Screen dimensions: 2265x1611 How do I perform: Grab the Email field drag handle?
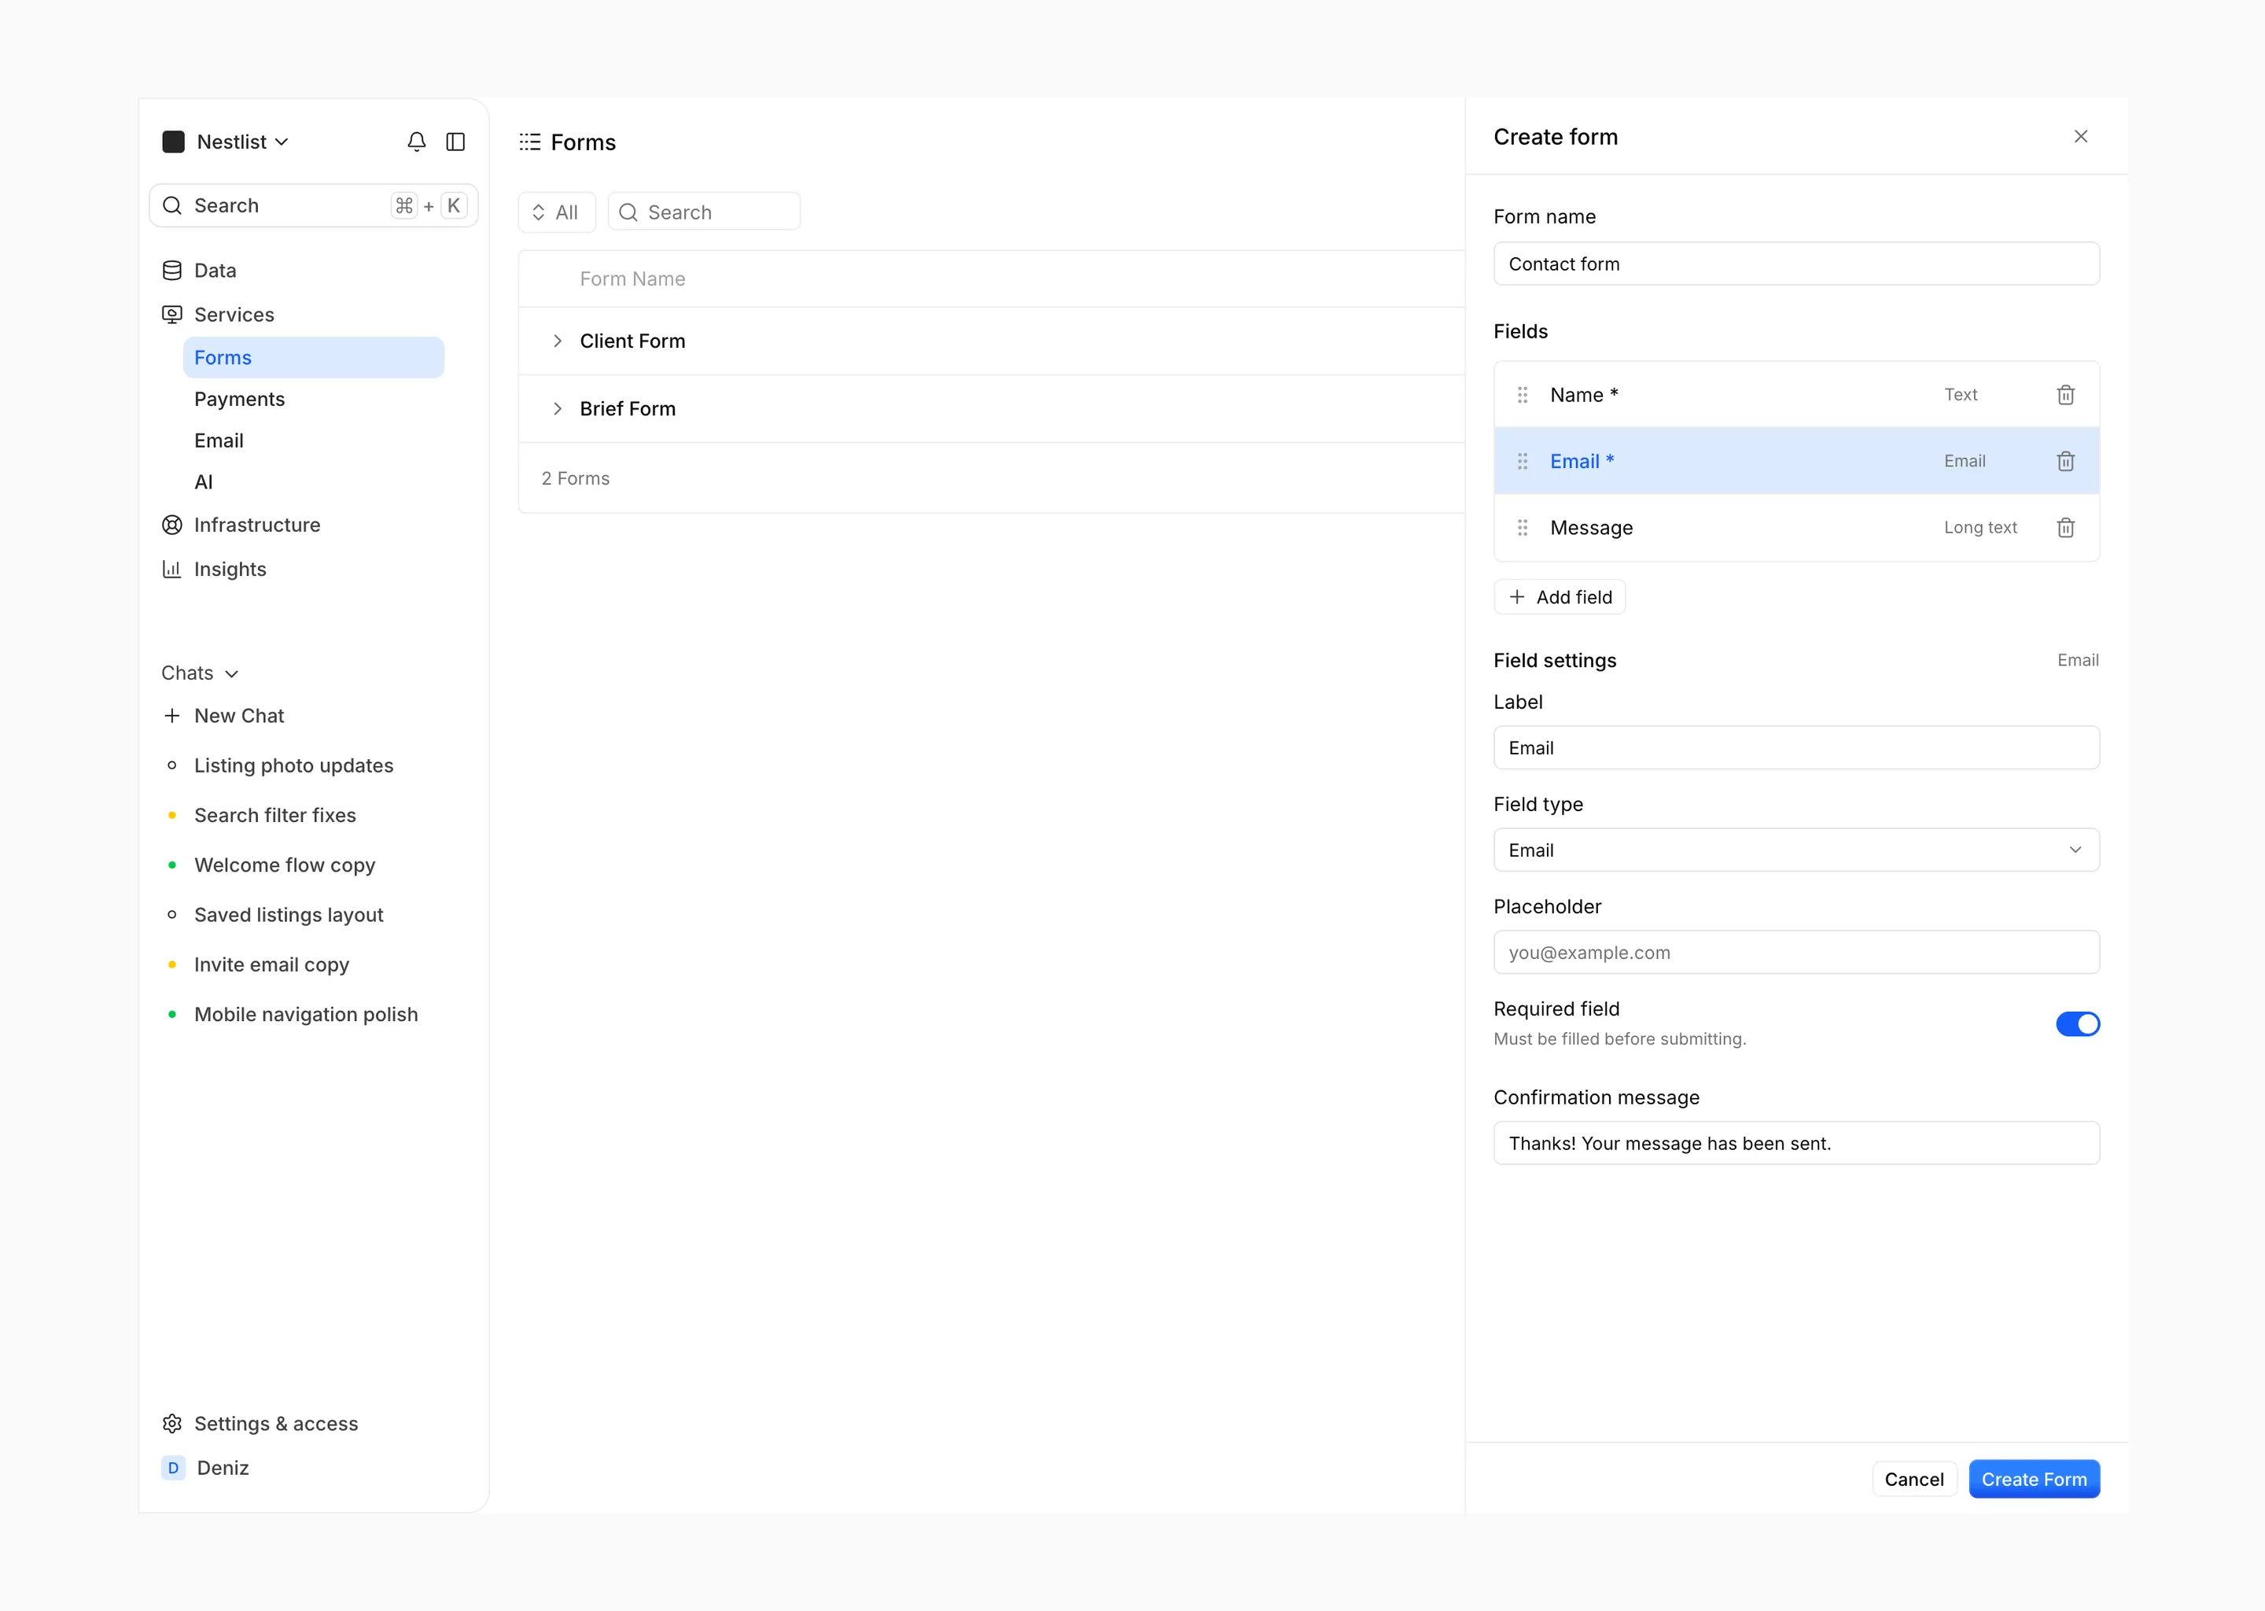pyautogui.click(x=1523, y=461)
